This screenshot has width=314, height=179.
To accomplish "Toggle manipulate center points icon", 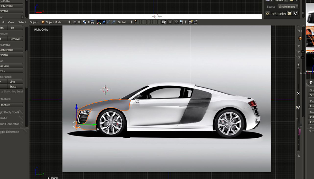I will (x=93, y=22).
